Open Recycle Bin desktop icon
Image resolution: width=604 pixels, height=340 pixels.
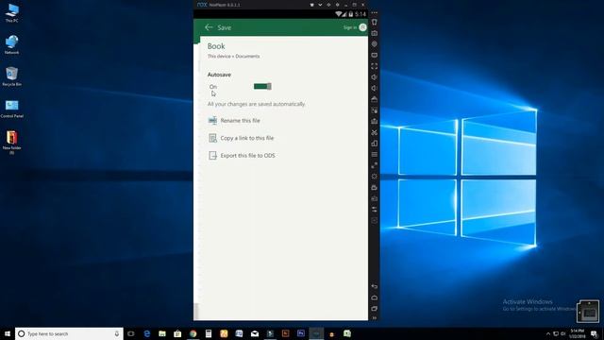[12, 76]
